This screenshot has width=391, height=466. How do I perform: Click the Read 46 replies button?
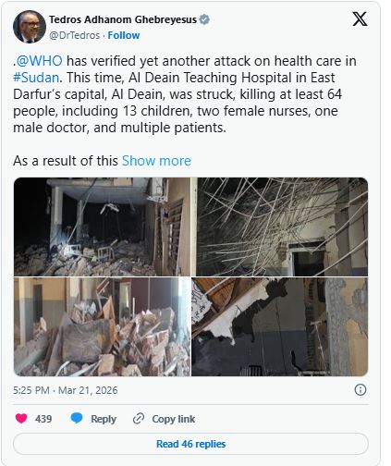pos(190,444)
